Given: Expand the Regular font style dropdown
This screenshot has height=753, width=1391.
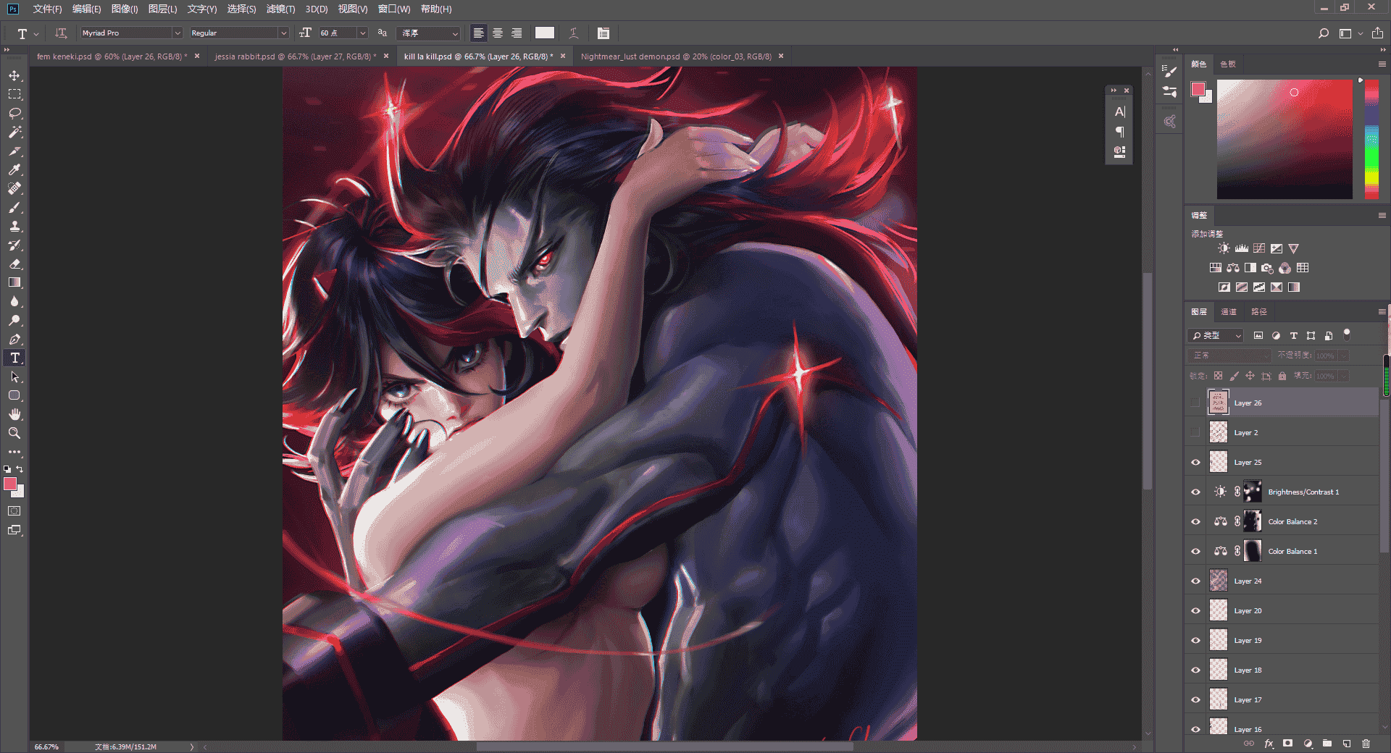Looking at the screenshot, I should click(283, 33).
